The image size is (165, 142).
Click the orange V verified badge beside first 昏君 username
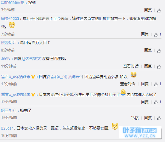tap(33, 77)
